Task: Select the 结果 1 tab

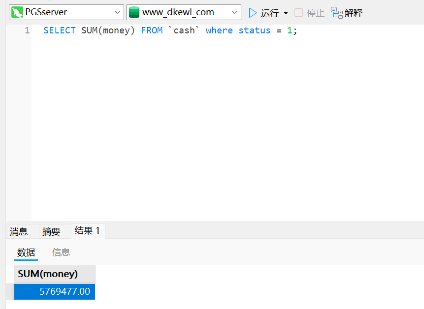Action: point(88,231)
